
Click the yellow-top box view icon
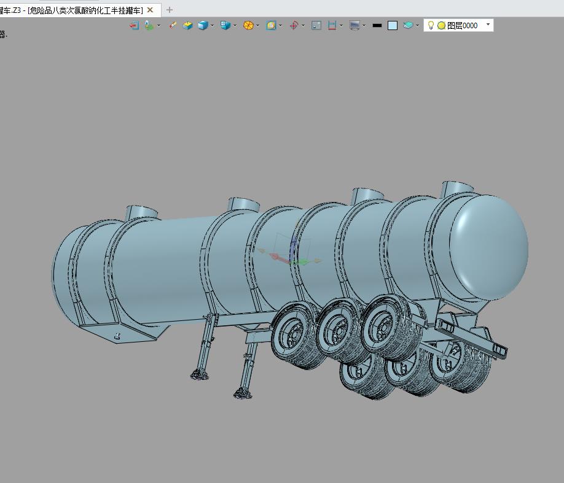click(x=187, y=26)
